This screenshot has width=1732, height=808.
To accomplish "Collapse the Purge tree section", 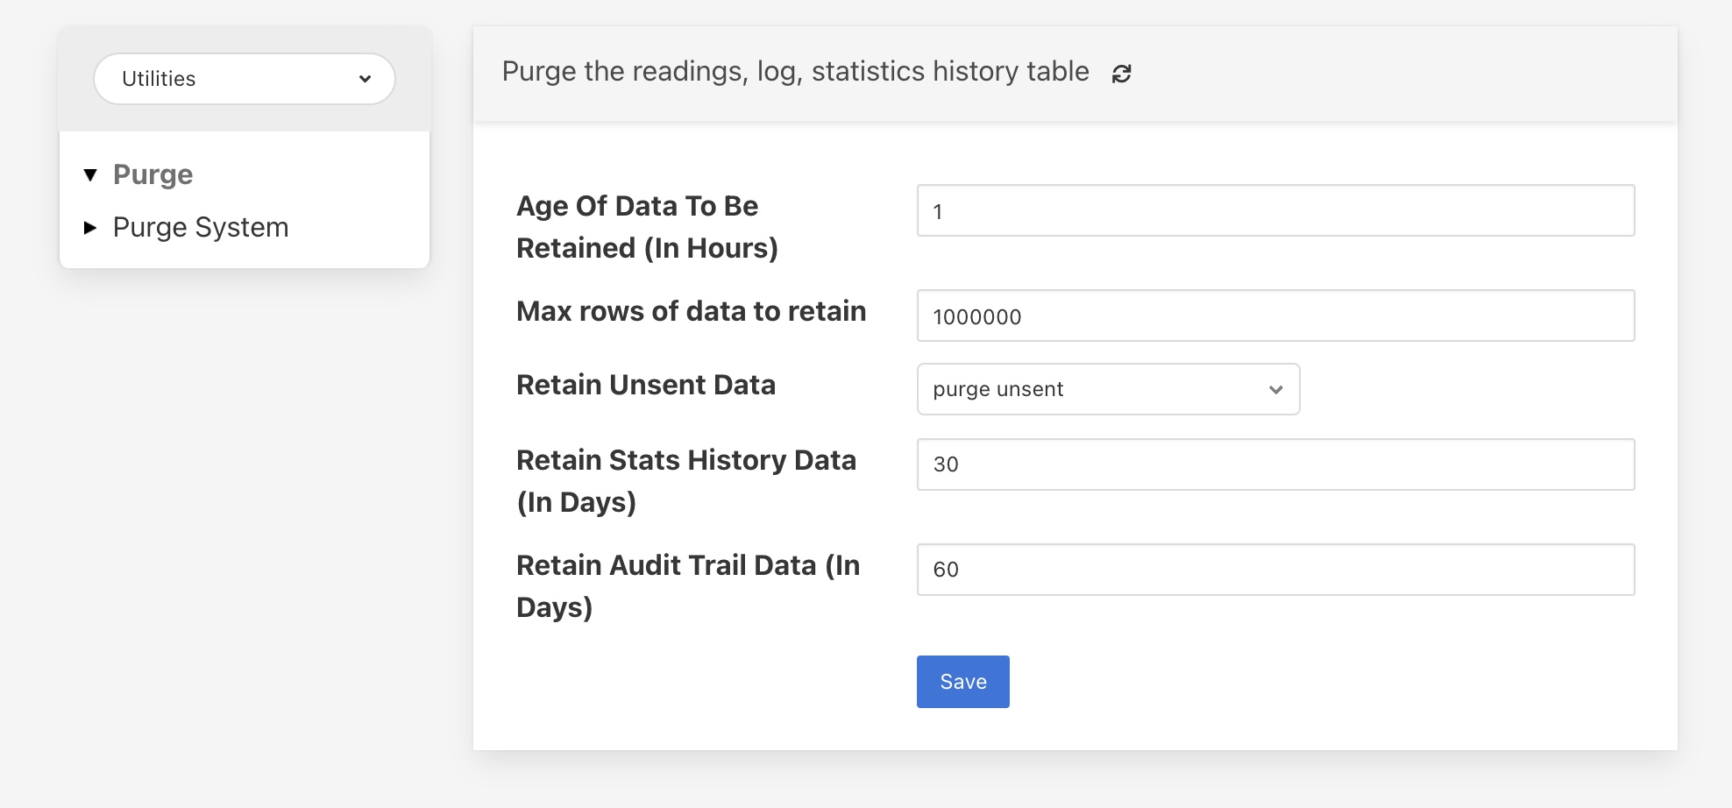I will point(90,174).
